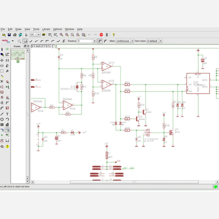The height and width of the screenshot is (219, 219).
Task: Click the Save icon in top toolbar
Action: tap(9, 35)
